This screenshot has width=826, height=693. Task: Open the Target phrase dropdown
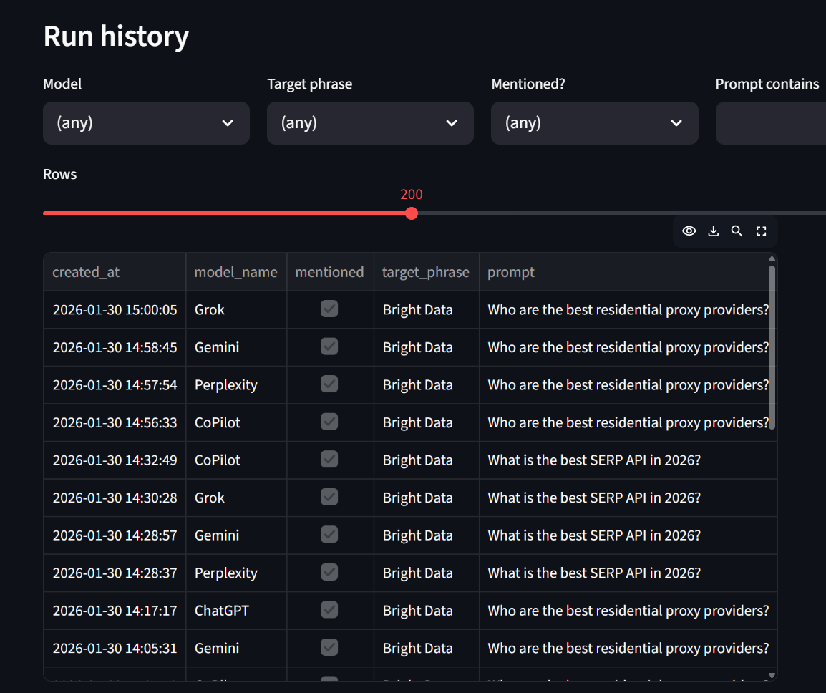coord(370,122)
